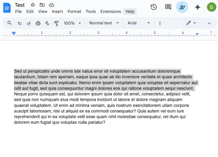Open the Extensions menu
This screenshot has width=218, height=157.
[111, 11]
